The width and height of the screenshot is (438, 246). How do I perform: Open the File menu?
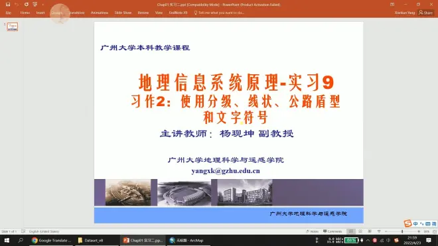[8, 13]
